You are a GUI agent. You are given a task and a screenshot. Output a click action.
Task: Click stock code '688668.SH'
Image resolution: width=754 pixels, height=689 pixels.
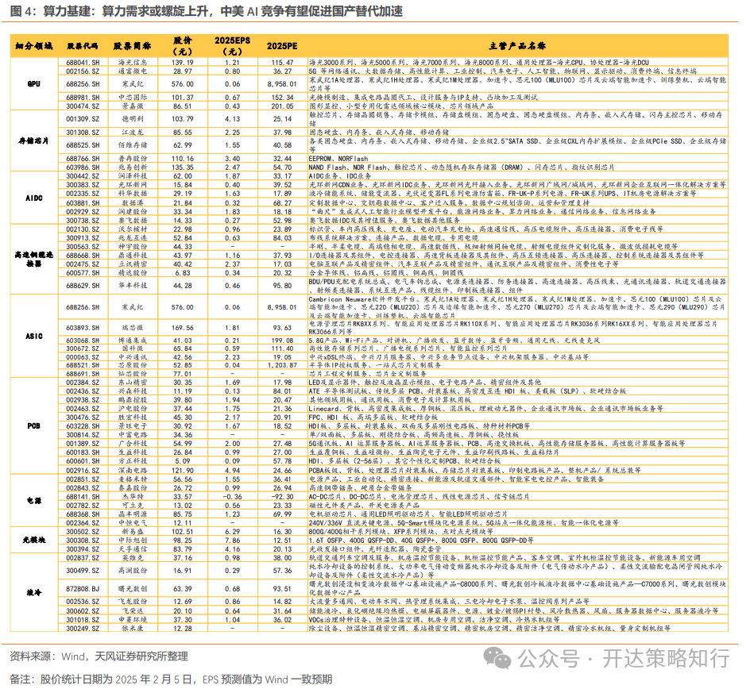click(83, 256)
